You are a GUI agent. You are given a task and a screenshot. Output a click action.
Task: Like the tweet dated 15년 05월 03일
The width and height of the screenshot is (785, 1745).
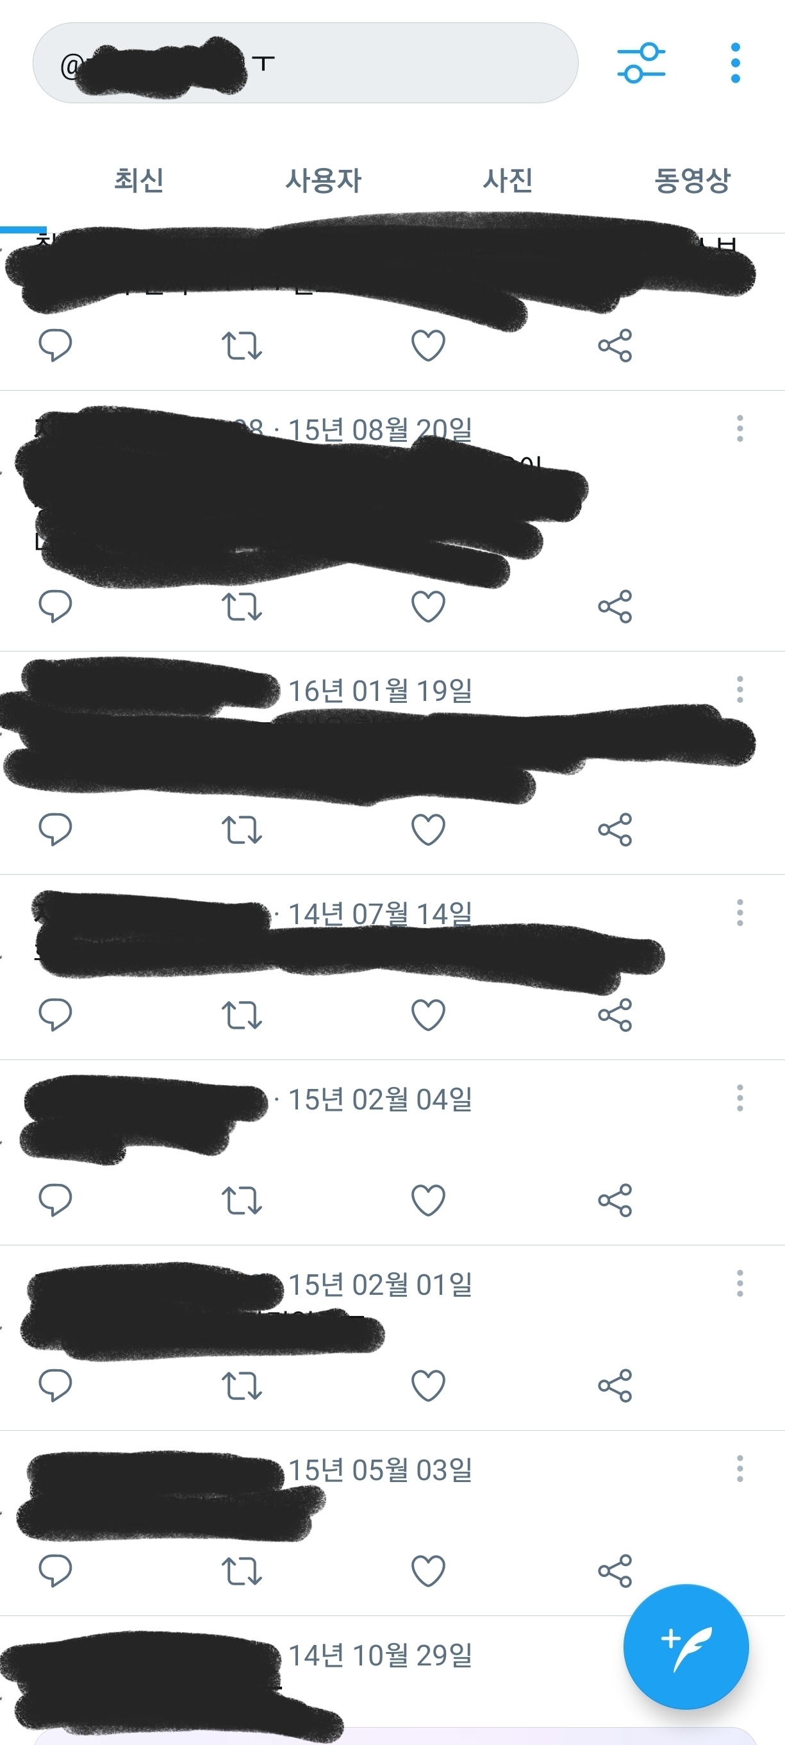pyautogui.click(x=428, y=1571)
